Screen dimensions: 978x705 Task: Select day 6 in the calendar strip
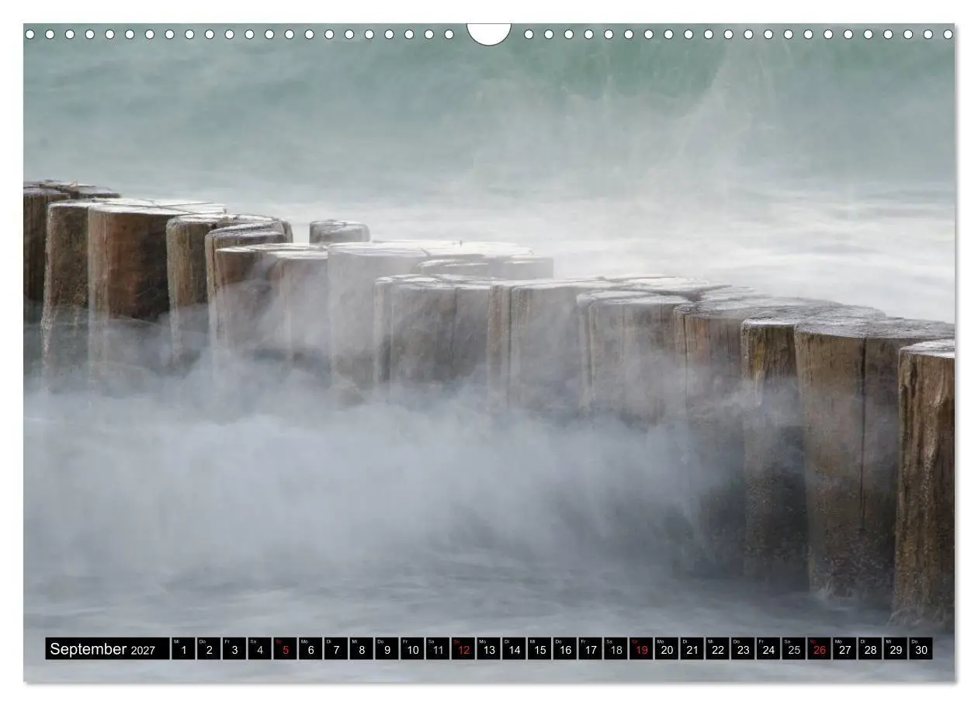coord(310,649)
